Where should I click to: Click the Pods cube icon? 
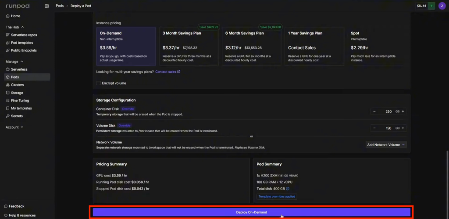pyautogui.click(x=8, y=77)
